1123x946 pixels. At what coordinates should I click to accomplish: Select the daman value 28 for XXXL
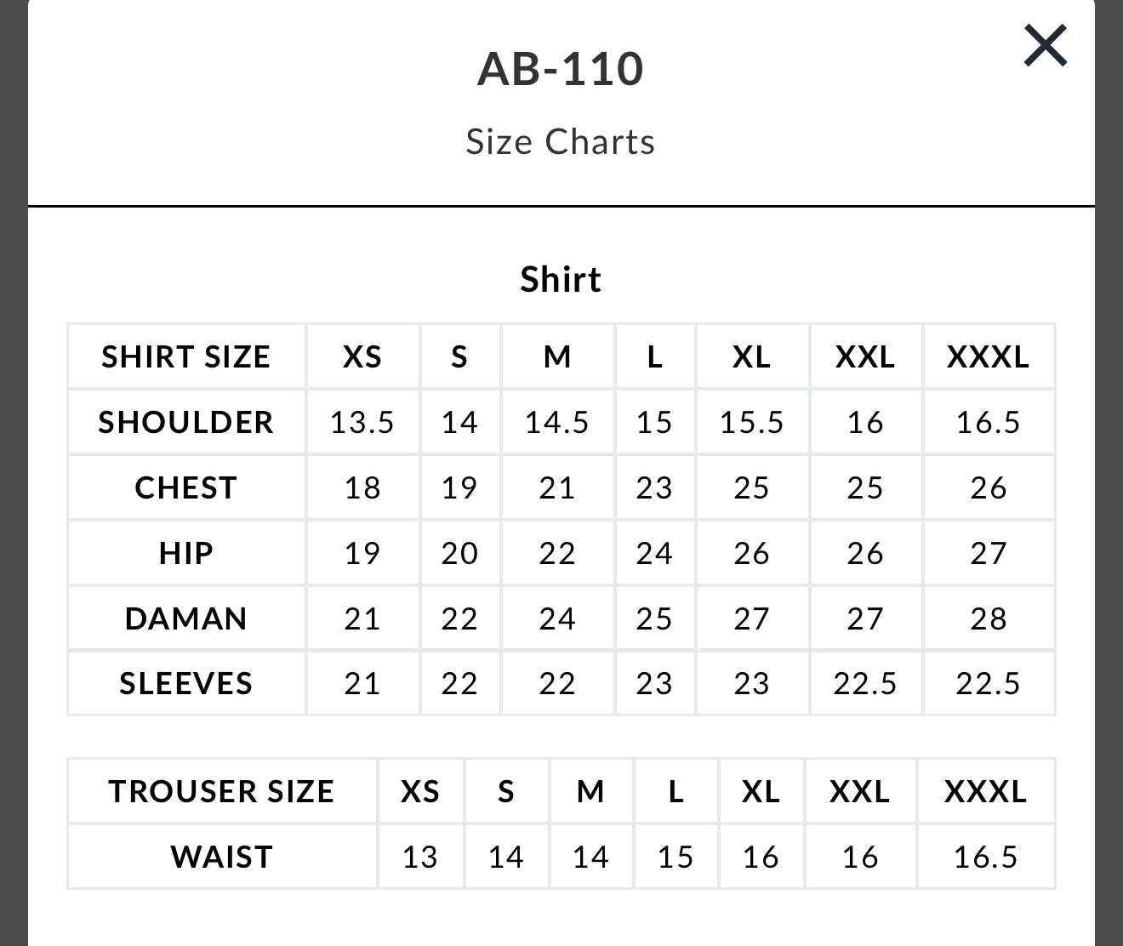[988, 618]
